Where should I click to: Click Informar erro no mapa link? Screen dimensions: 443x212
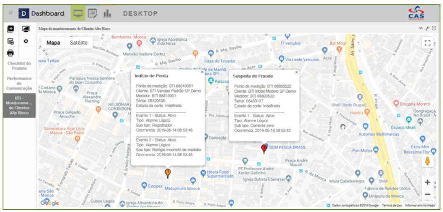click(420, 205)
